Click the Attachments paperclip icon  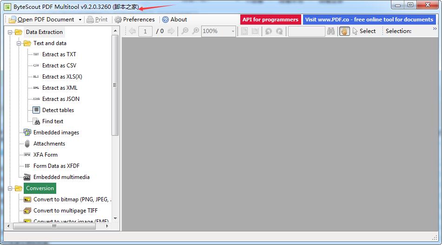pos(27,144)
